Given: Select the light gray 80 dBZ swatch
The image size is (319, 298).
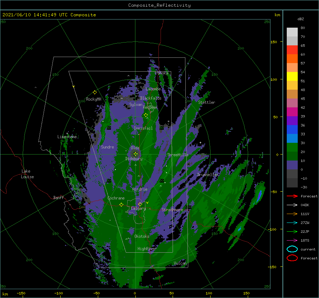Looking at the screenshot, I should tap(292, 32).
